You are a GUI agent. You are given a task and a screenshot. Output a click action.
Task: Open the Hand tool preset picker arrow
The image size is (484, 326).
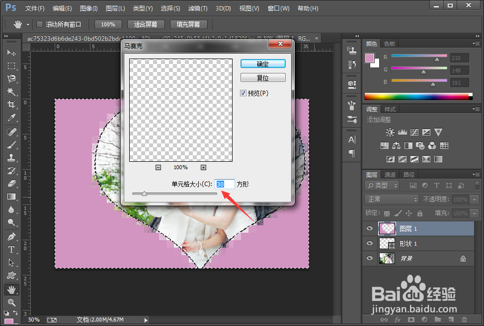pyautogui.click(x=28, y=25)
